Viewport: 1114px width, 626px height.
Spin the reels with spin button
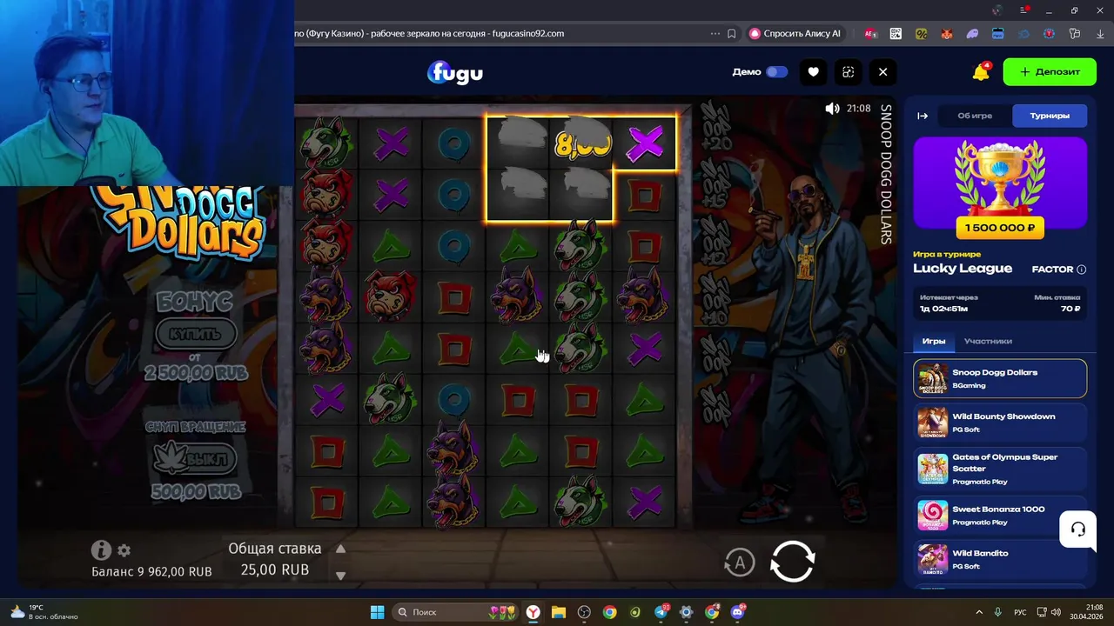click(792, 562)
